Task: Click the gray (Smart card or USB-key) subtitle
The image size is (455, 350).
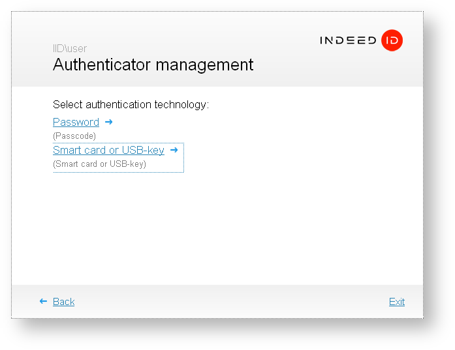Action: [99, 164]
